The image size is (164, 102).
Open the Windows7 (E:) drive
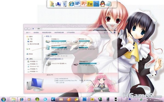[x=48, y=48]
